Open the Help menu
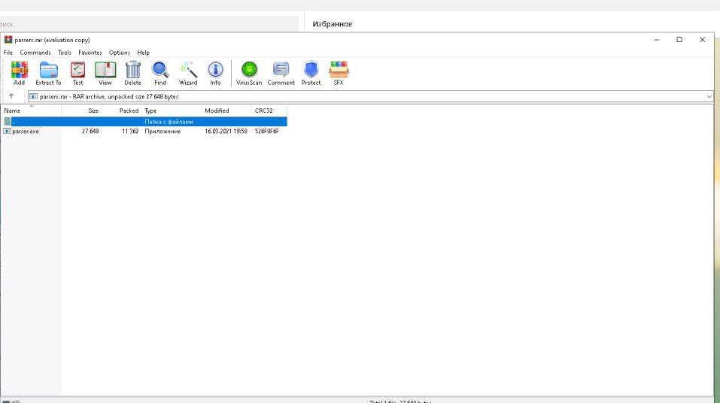 pyautogui.click(x=143, y=53)
